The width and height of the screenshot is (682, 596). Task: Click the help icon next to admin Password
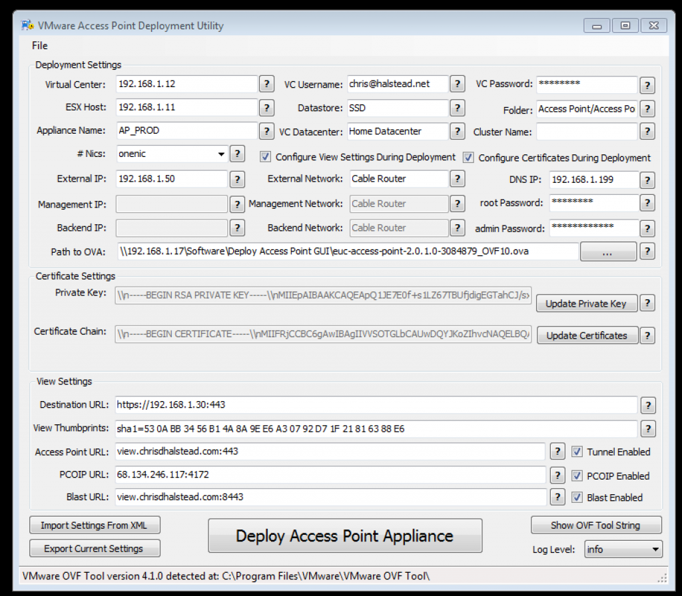point(647,229)
